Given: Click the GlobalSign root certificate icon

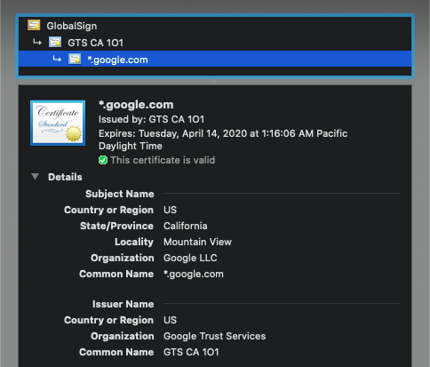Looking at the screenshot, I should coord(34,25).
